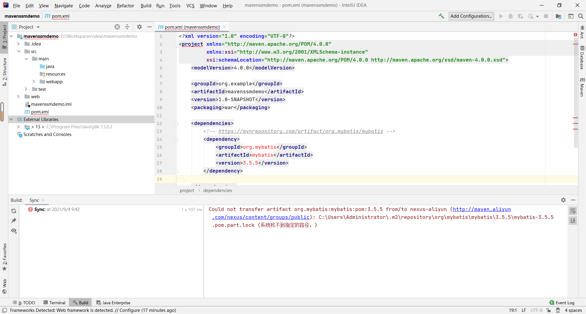This screenshot has width=586, height=314.
Task: Click 4 spaces indent setting
Action: coord(573,310)
